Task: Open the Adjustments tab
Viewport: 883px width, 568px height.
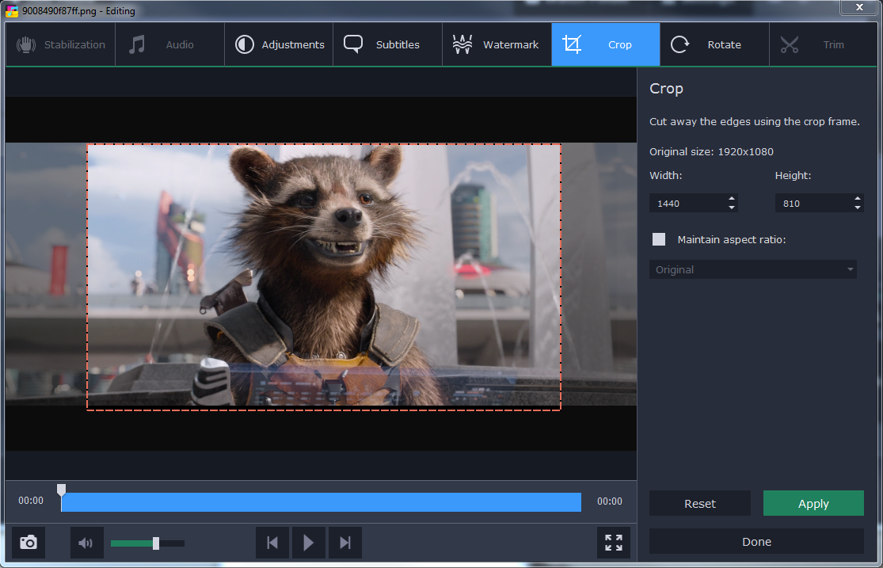Action: coord(280,44)
